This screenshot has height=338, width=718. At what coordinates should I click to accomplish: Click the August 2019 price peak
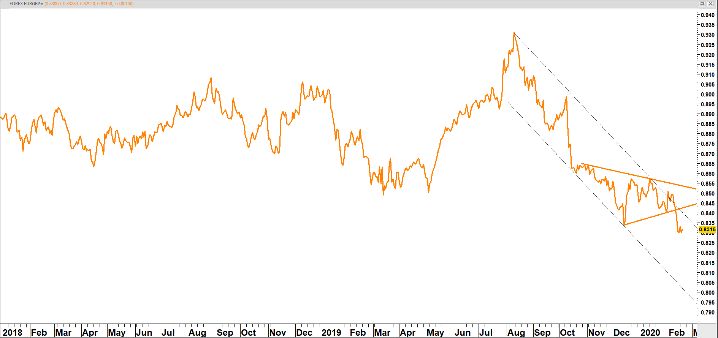(x=514, y=33)
